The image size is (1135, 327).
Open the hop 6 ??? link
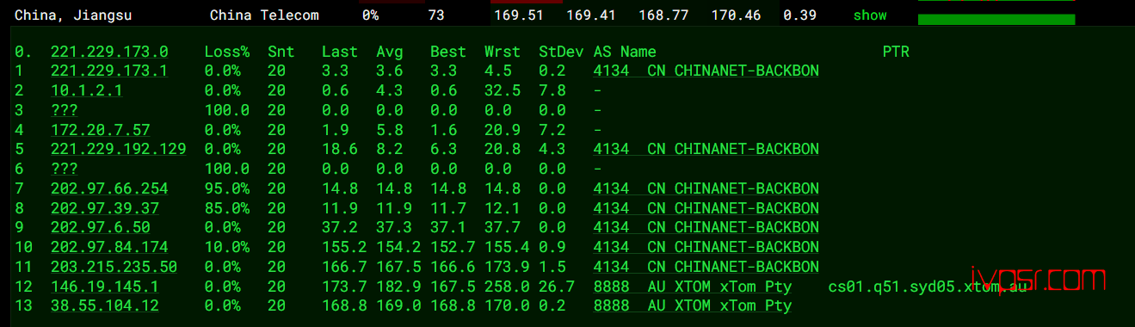(x=65, y=169)
